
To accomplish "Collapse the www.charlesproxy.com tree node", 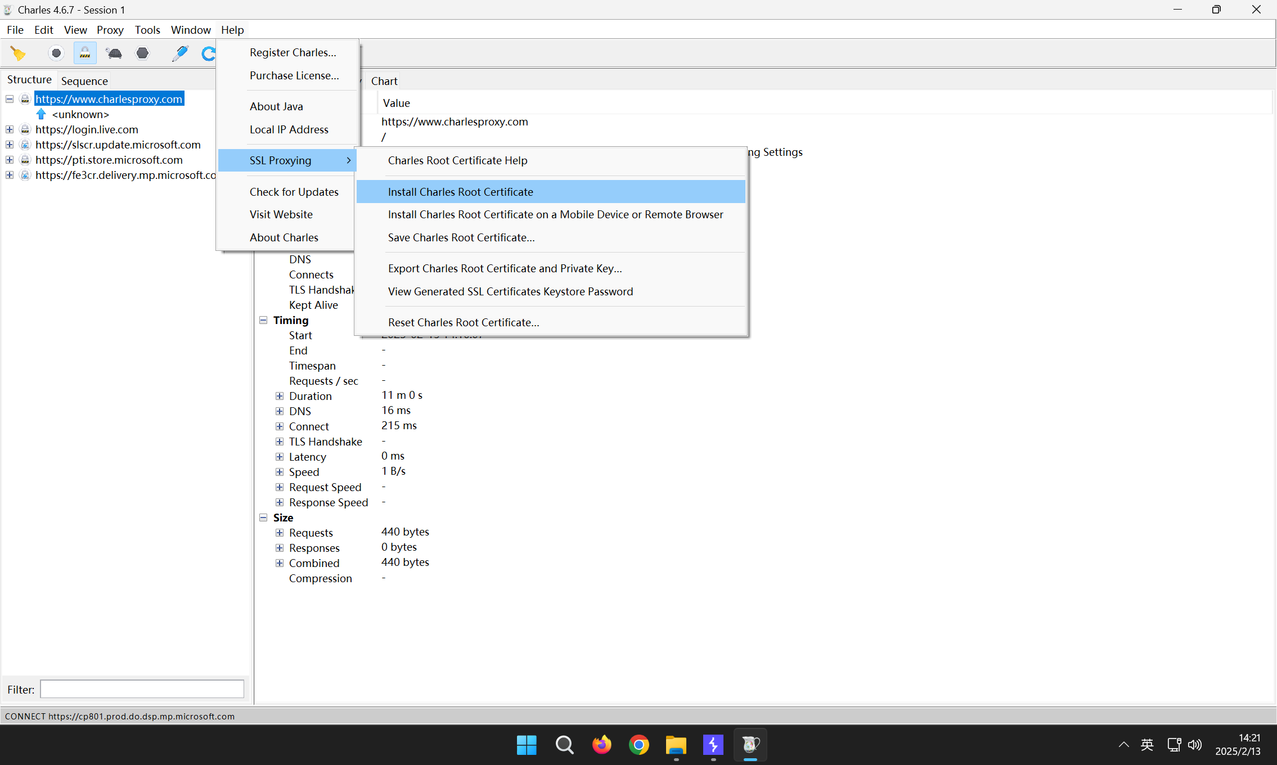I will pyautogui.click(x=10, y=99).
